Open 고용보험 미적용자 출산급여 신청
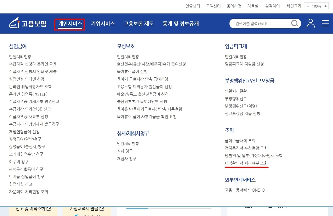 click(144, 87)
